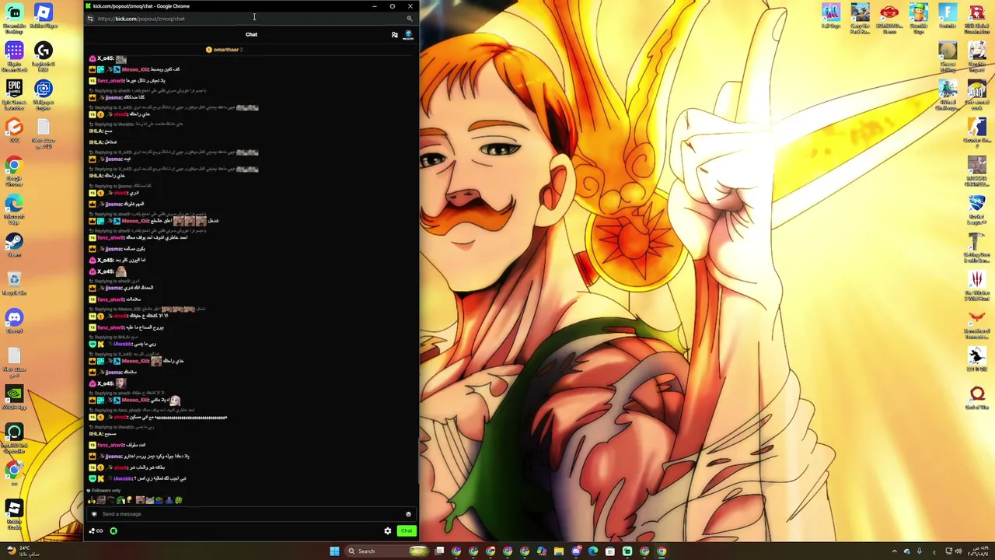Open the Recycle Bin on desktop
The height and width of the screenshot is (560, 995).
click(x=14, y=283)
